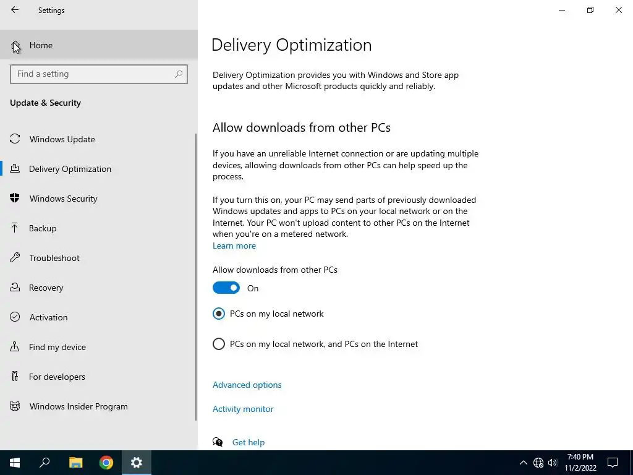
Task: Turn off Allow downloads from other PCs
Action: [x=226, y=288]
